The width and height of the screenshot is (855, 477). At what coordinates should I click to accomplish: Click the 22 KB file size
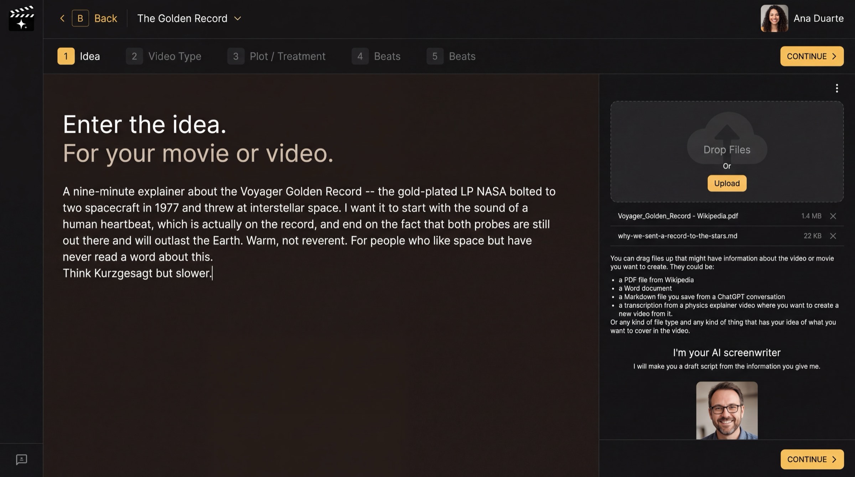(812, 236)
